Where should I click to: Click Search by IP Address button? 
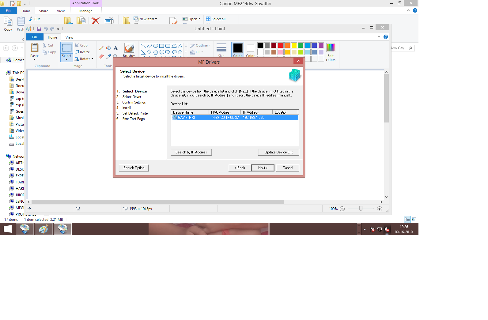(x=191, y=152)
